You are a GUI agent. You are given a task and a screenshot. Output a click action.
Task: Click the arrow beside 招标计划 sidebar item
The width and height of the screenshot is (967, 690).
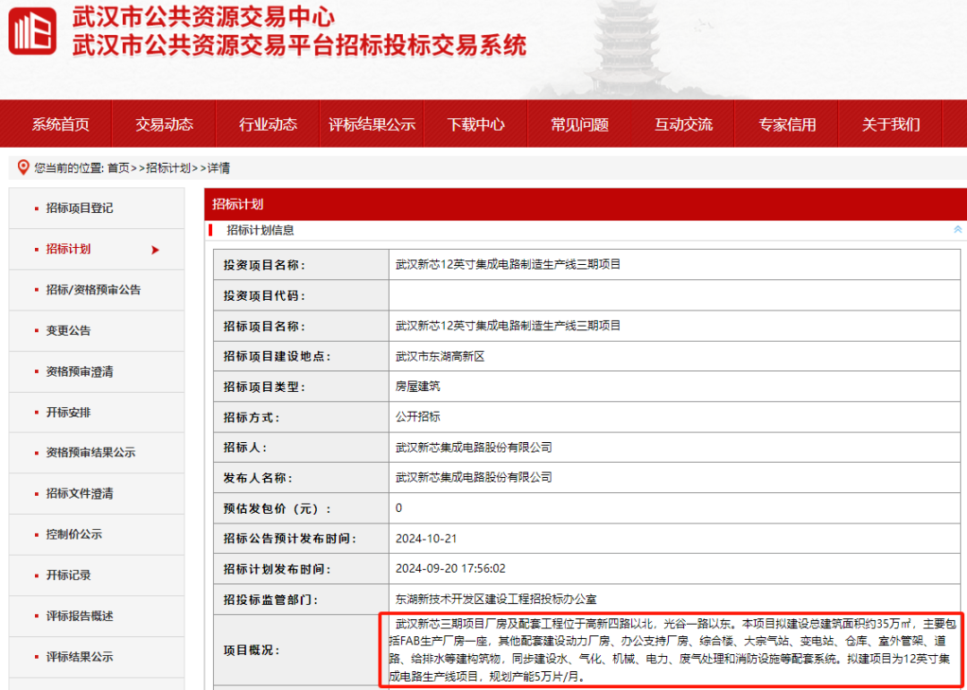coord(155,250)
